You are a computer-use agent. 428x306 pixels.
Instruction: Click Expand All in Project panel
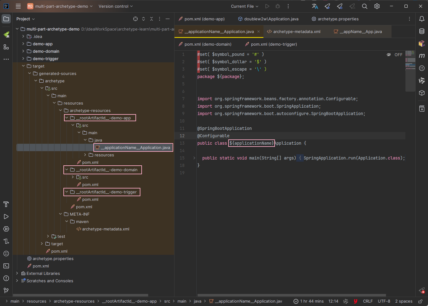tap(143, 19)
